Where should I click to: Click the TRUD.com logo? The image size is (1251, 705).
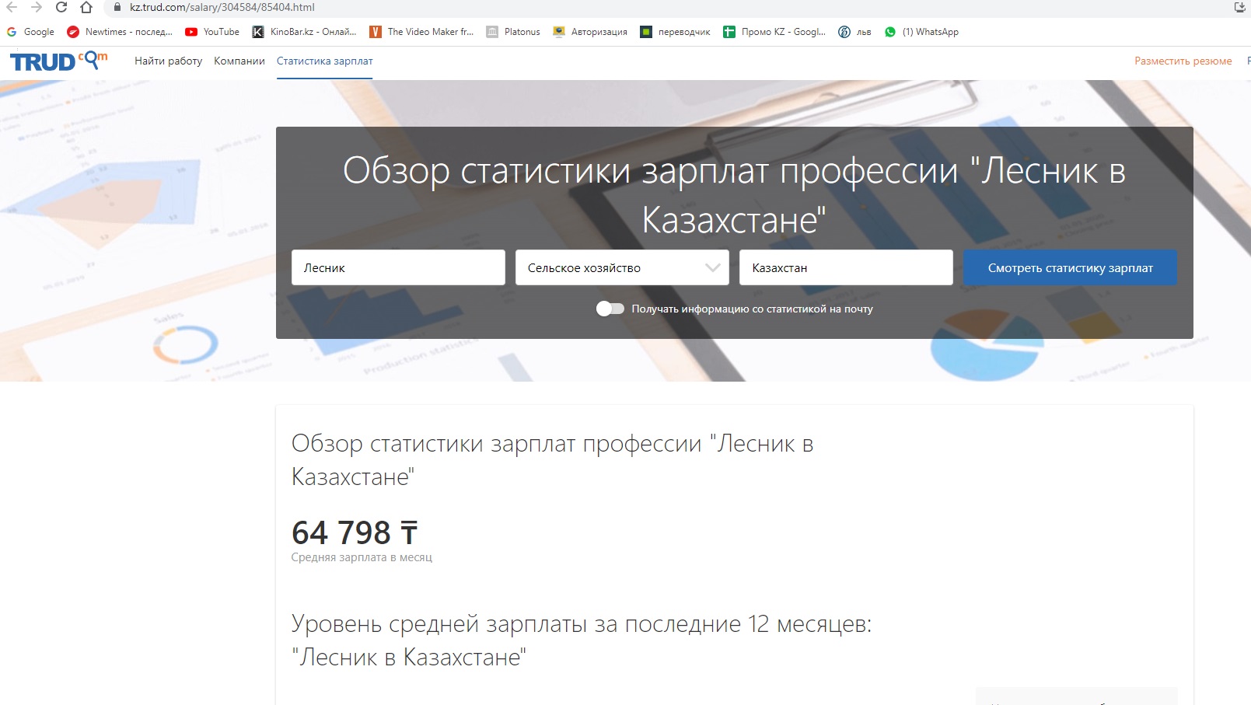[x=58, y=61]
